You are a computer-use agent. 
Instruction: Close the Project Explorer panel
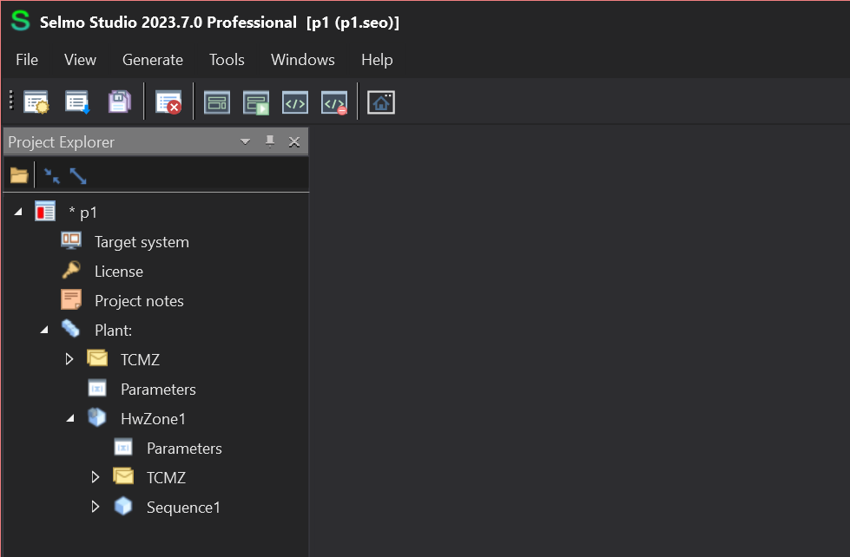294,142
